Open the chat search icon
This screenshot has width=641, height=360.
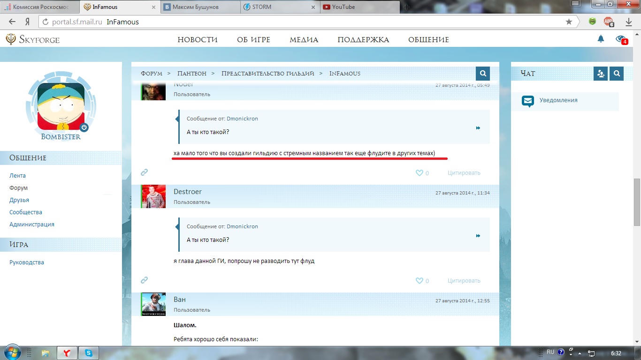click(617, 74)
